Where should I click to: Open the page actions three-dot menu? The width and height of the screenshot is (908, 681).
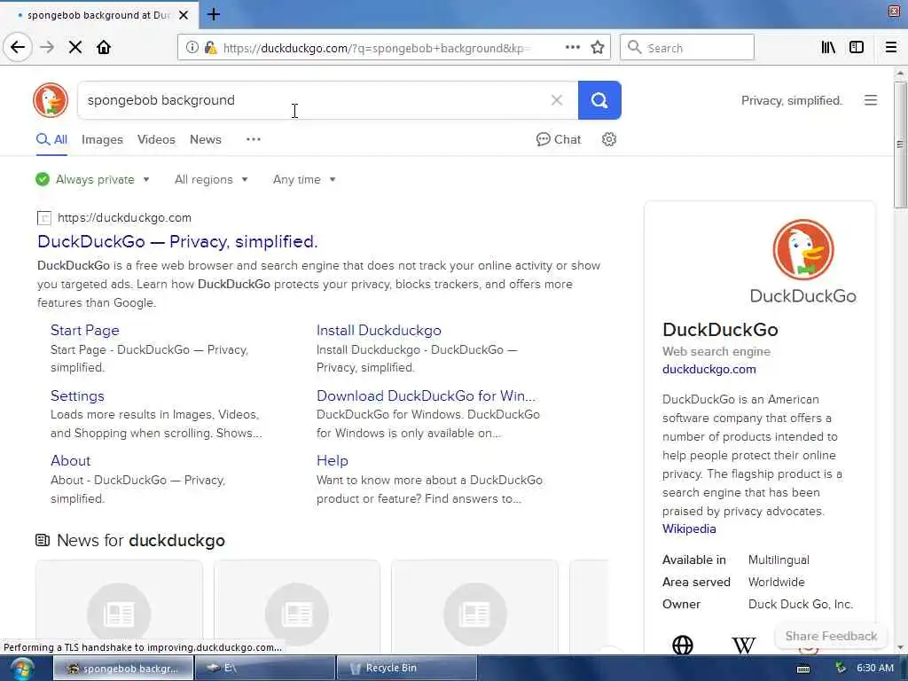(572, 47)
